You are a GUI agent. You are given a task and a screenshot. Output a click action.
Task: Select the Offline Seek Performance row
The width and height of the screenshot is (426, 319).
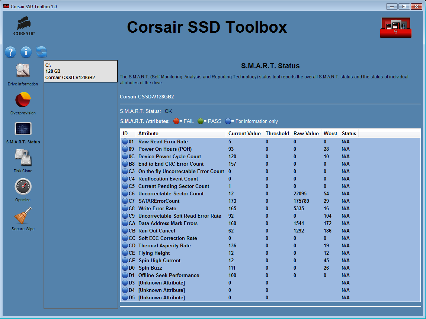pos(270,275)
